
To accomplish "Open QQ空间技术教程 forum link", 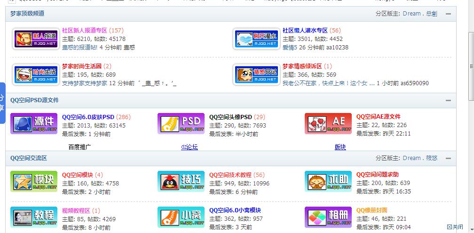I will coord(230,175).
